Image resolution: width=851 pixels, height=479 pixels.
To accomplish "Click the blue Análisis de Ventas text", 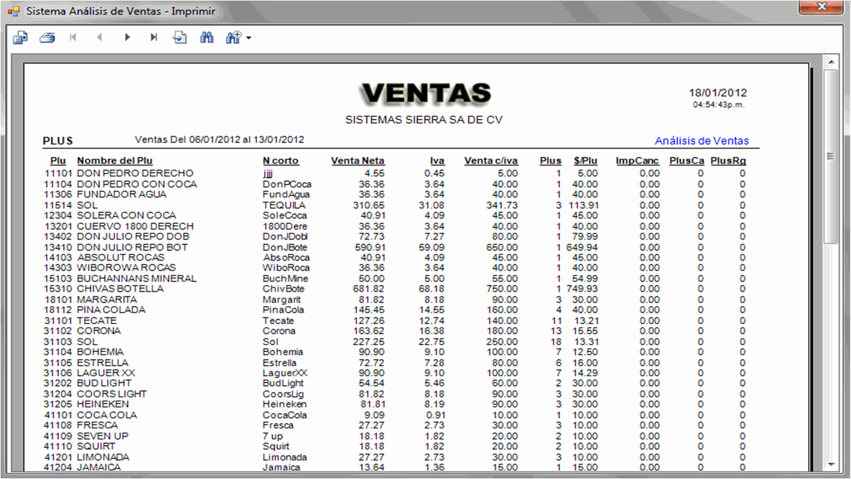I will tap(702, 141).
